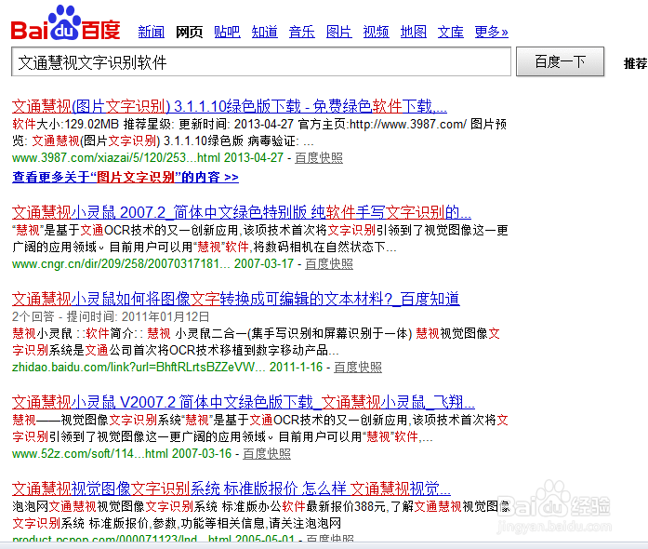The width and height of the screenshot is (648, 549).
Task: Focus the search input box
Action: pyautogui.click(x=261, y=62)
